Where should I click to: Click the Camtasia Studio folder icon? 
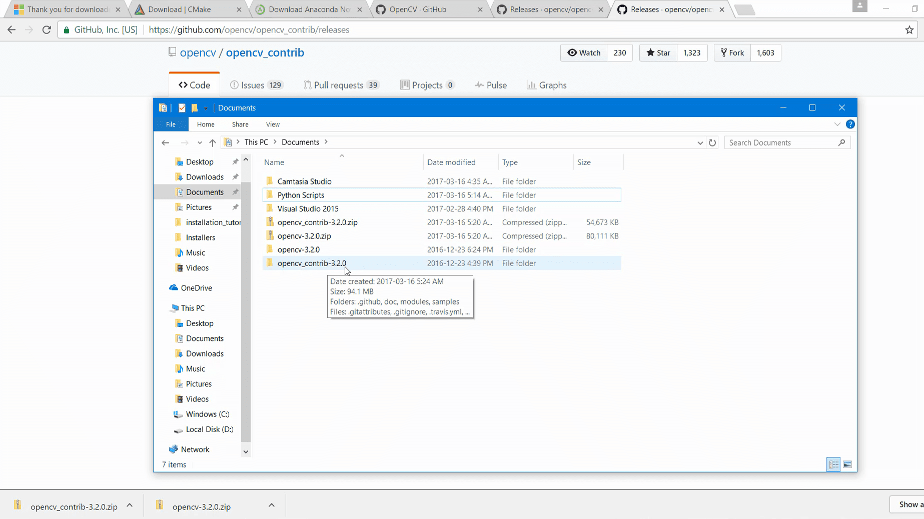(270, 181)
